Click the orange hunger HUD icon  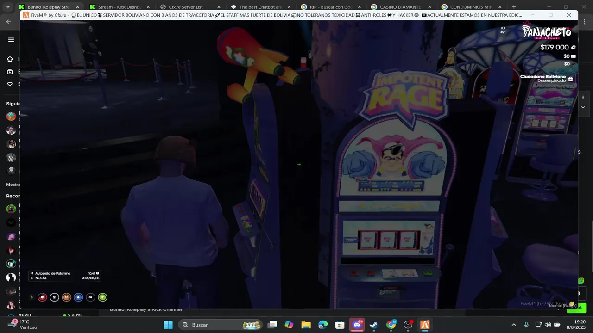[x=66, y=297]
